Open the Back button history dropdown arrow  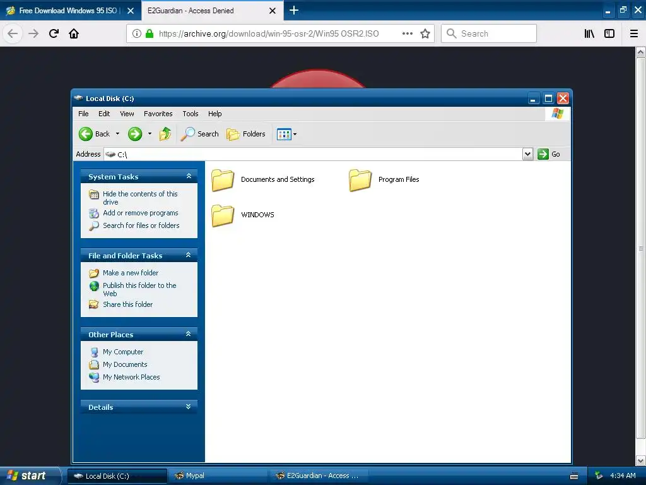pyautogui.click(x=117, y=134)
